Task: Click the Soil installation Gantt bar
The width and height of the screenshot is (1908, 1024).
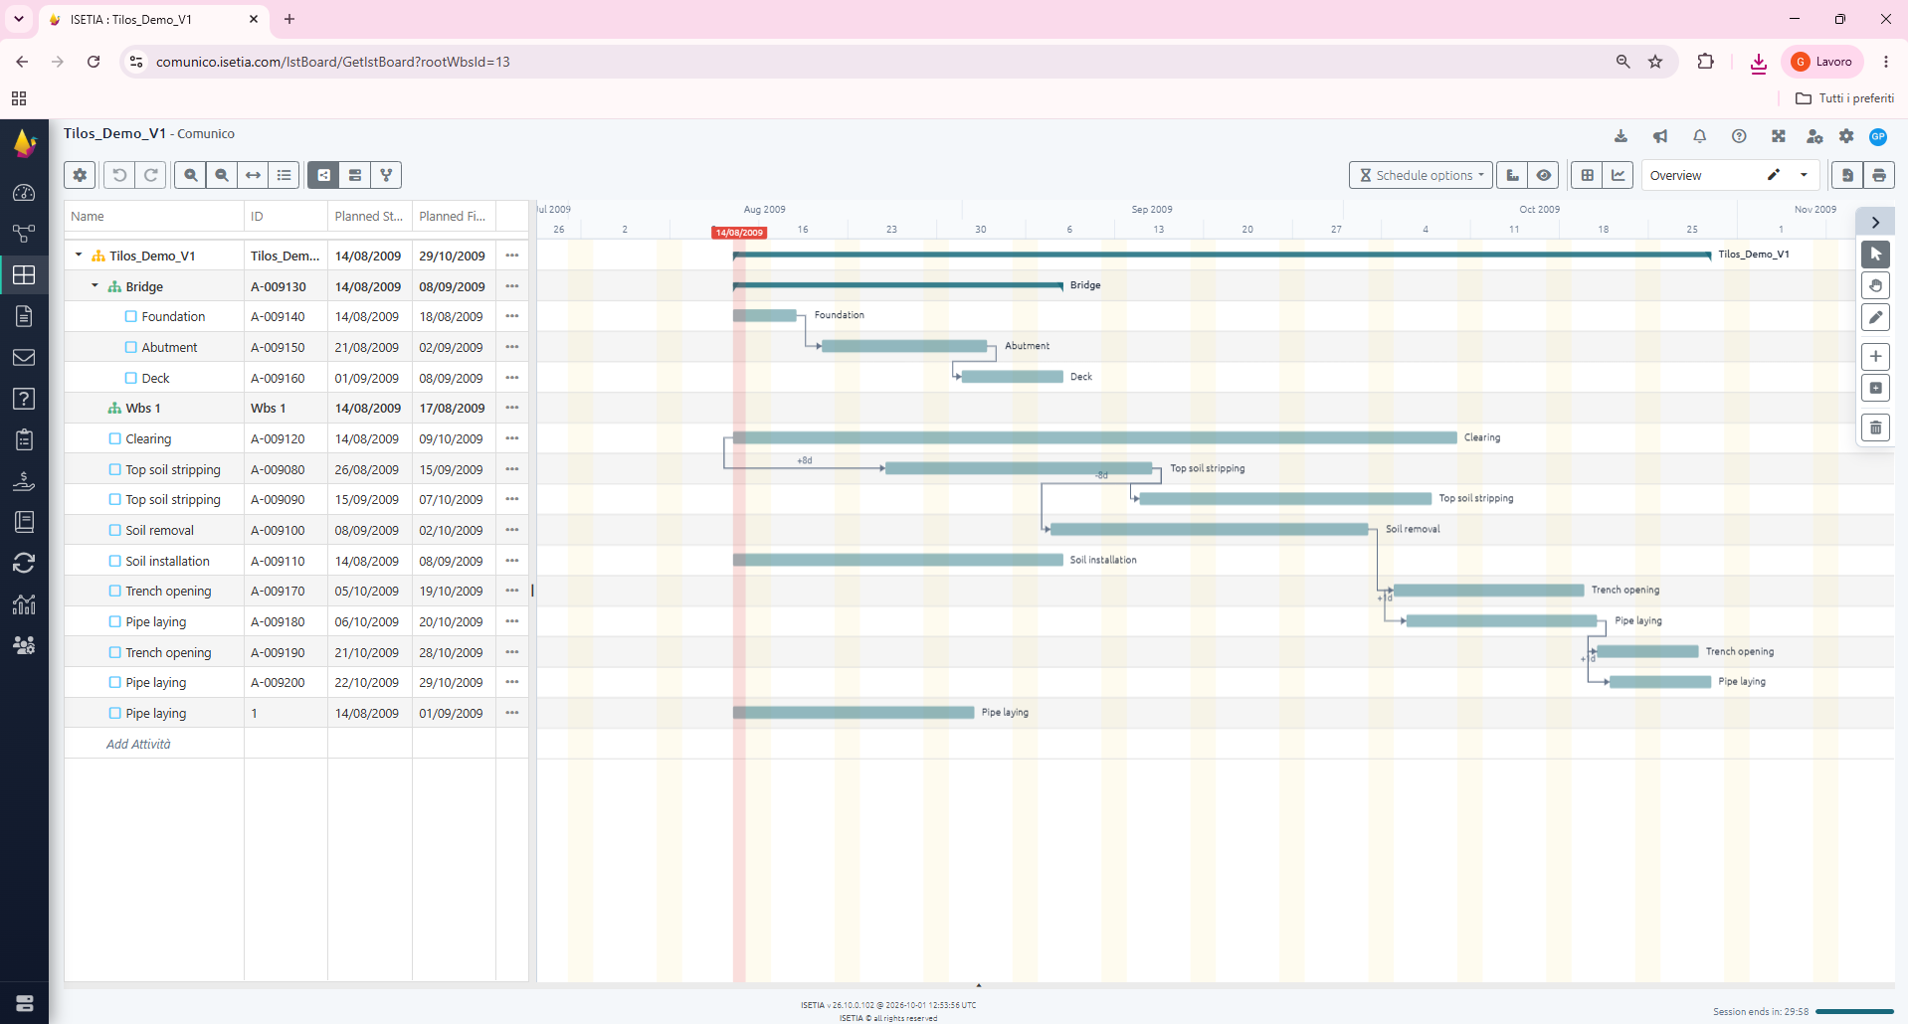Action: (x=897, y=560)
